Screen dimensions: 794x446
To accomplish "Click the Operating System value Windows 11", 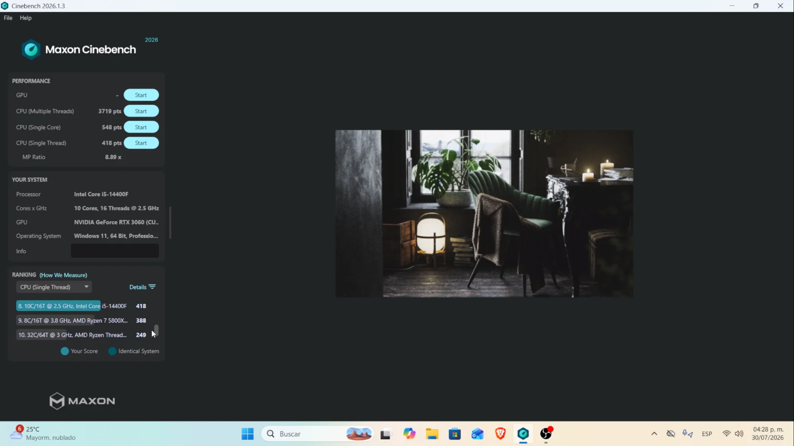I will pos(116,236).
